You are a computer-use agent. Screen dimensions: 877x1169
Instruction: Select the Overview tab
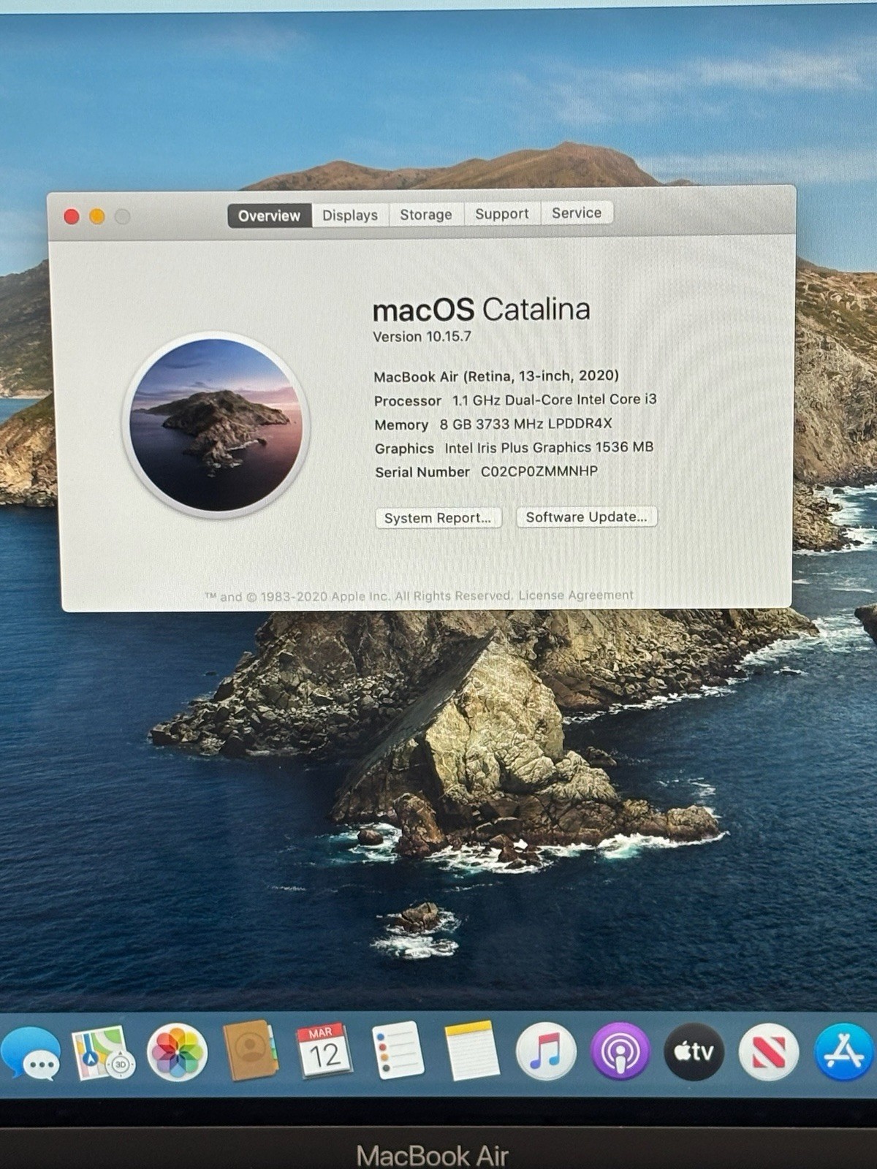pyautogui.click(x=269, y=216)
